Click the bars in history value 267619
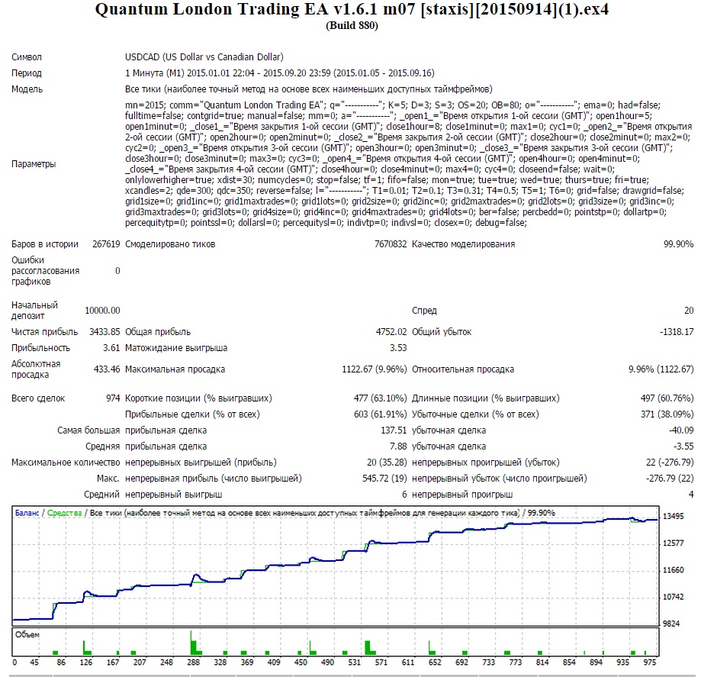This screenshot has width=701, height=677. point(106,244)
